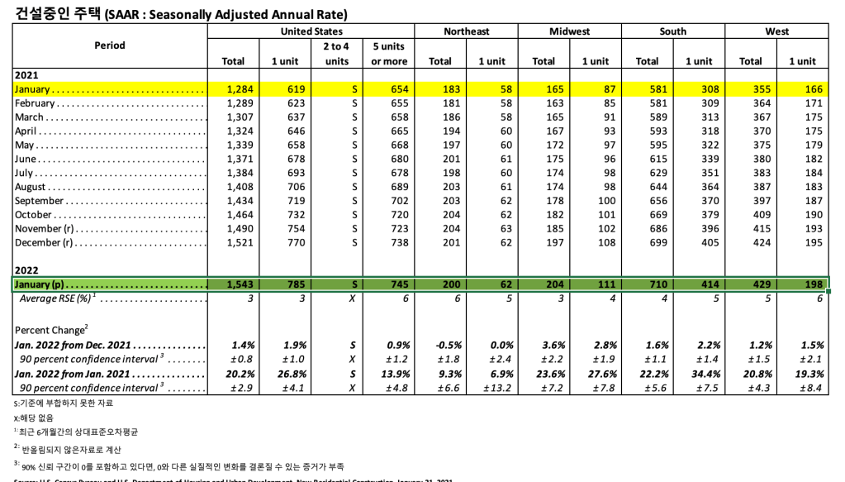Click the January (p) 2022 row label

[x=39, y=284]
